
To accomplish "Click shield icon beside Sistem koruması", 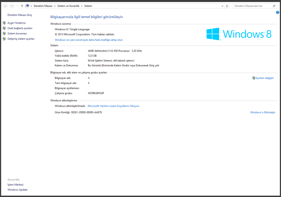I will 4,34.
